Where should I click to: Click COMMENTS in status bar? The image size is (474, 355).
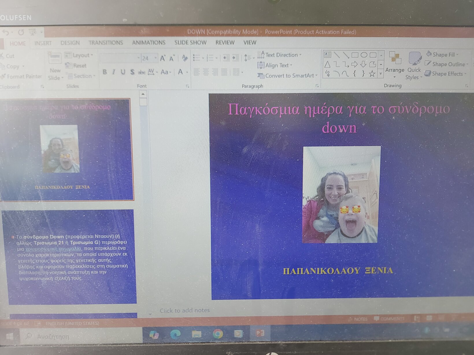click(389, 319)
